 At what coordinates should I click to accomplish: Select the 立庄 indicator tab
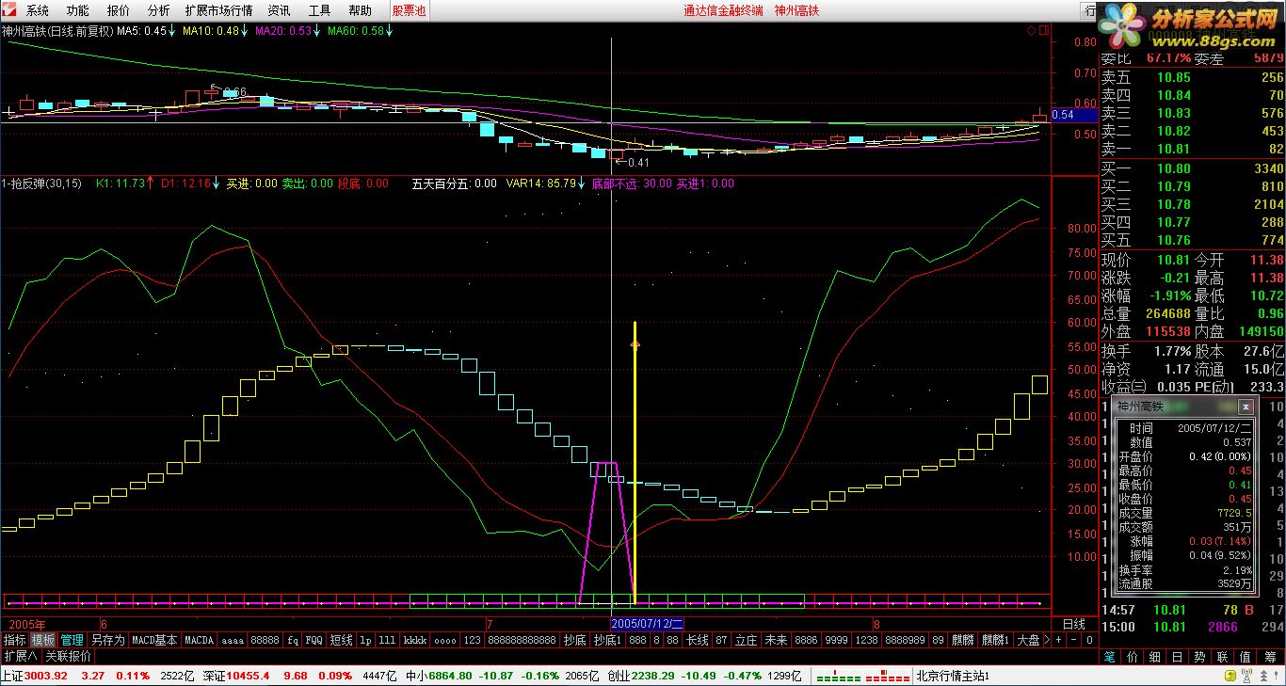746,640
